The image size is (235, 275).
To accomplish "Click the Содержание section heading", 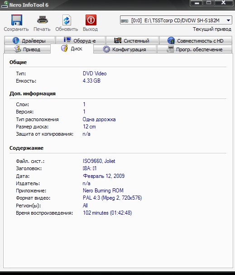I will pyautogui.click(x=26, y=148).
